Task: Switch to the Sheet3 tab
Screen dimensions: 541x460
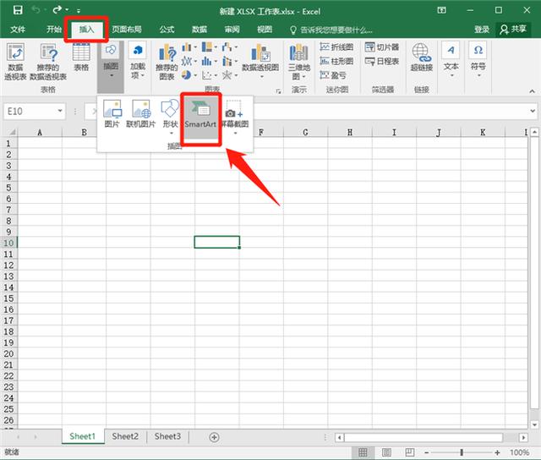Action: coord(167,436)
